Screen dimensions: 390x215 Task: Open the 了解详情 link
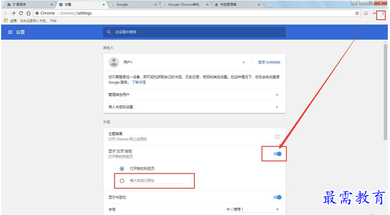point(139,83)
